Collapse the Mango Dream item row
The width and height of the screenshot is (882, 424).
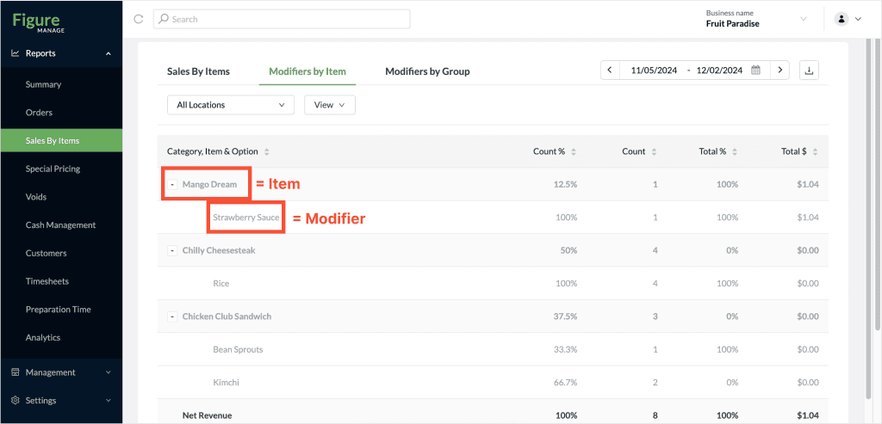point(172,184)
